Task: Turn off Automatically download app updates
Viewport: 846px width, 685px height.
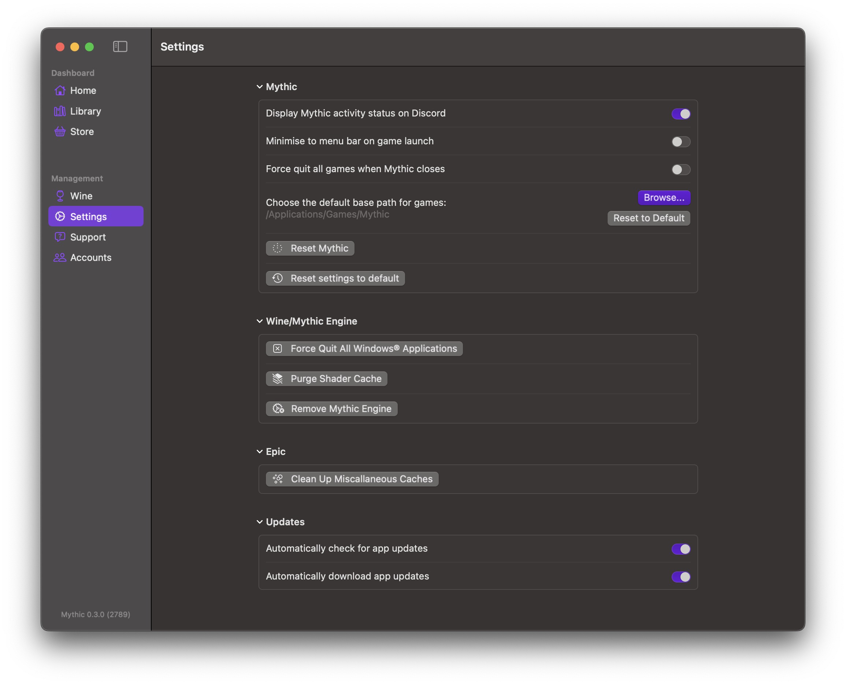Action: [x=681, y=577]
